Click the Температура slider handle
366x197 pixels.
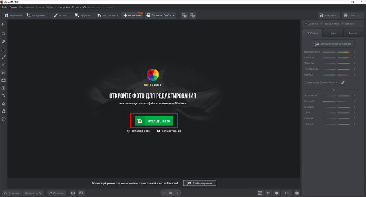(x=336, y=69)
